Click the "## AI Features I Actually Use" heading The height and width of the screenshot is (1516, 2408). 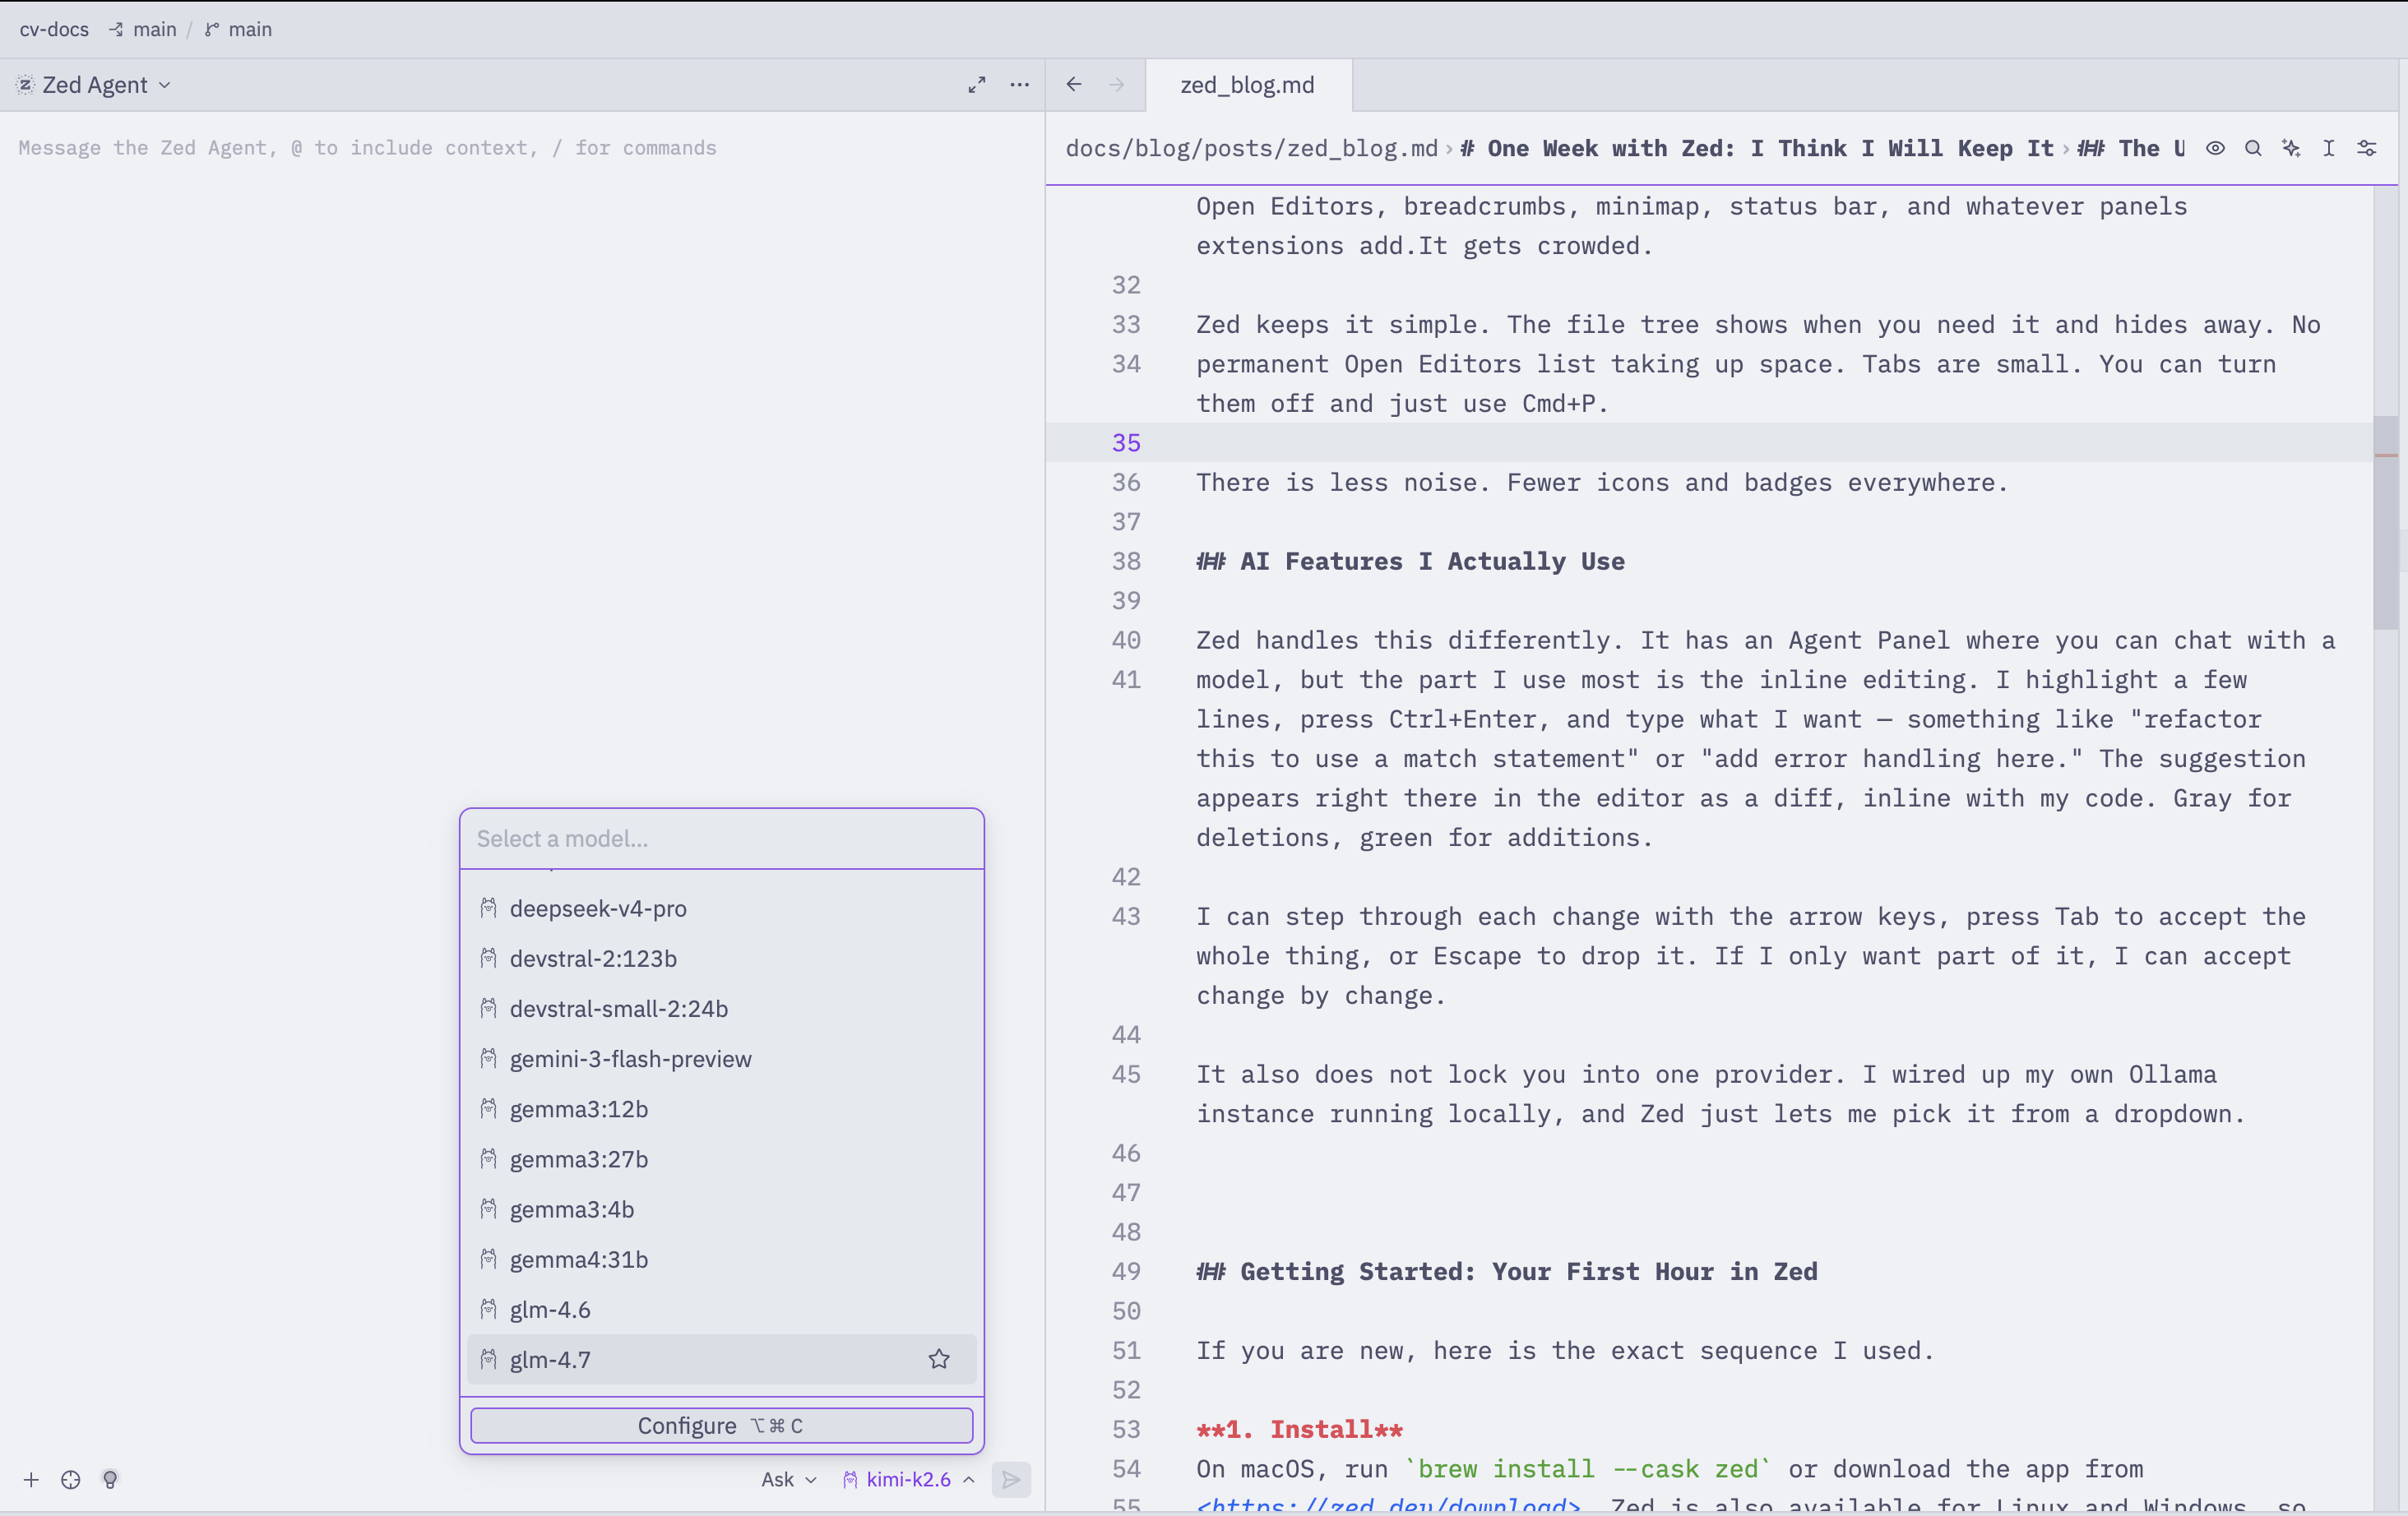(x=1410, y=562)
